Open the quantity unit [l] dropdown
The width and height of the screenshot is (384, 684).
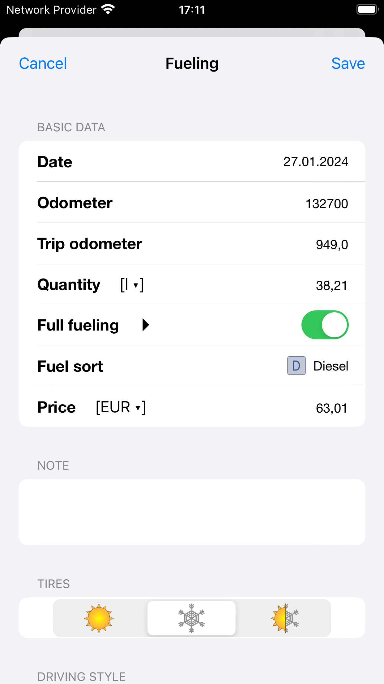(132, 285)
